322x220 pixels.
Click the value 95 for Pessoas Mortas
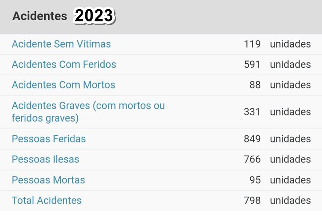click(x=255, y=180)
